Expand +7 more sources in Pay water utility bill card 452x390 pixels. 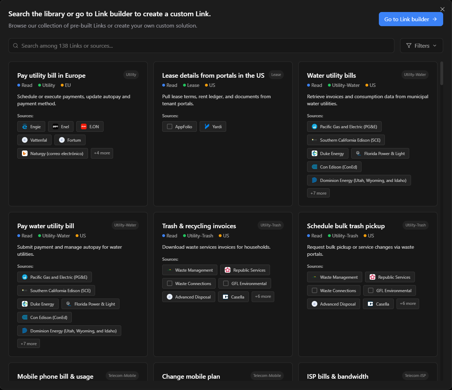coord(29,344)
